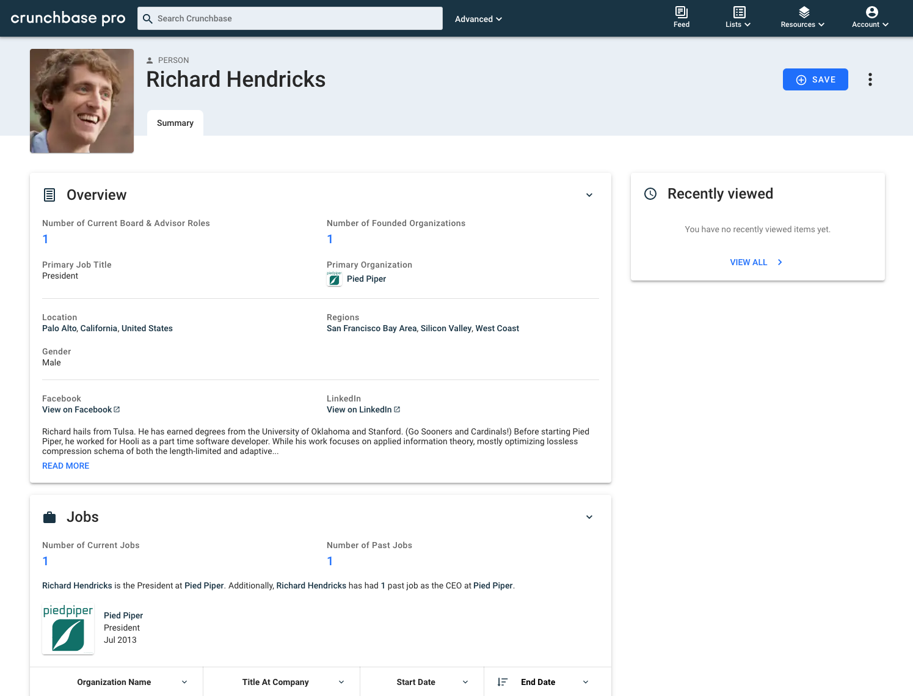Click Pied Piper name in job card
The height and width of the screenshot is (696, 913).
click(123, 615)
